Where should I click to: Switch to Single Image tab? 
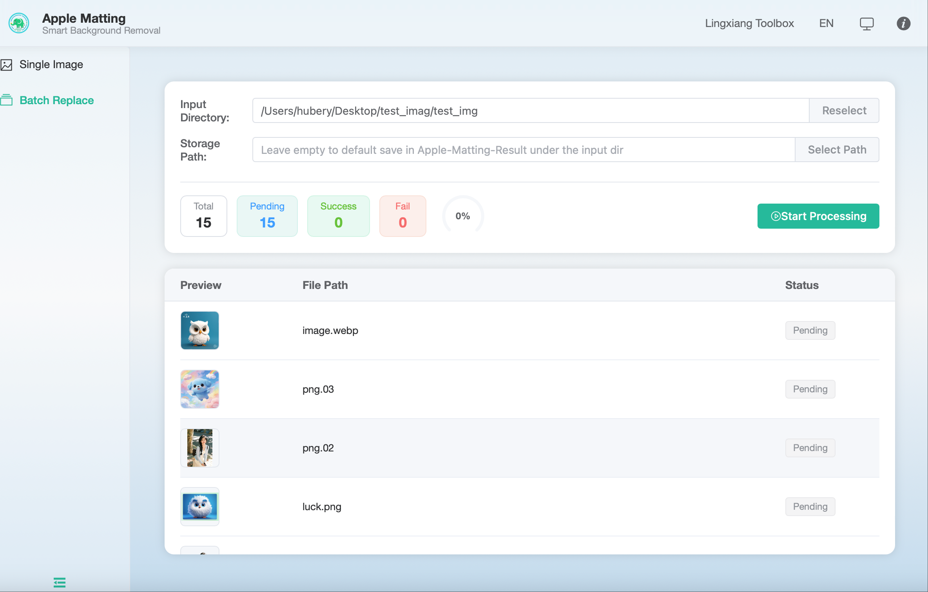[x=51, y=65]
